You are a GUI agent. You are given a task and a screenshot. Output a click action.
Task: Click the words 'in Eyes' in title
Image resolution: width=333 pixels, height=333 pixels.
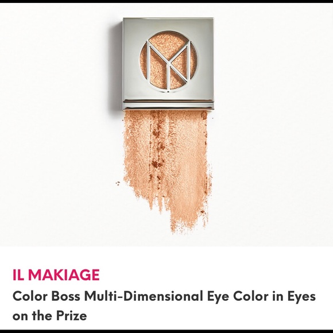[294, 296]
